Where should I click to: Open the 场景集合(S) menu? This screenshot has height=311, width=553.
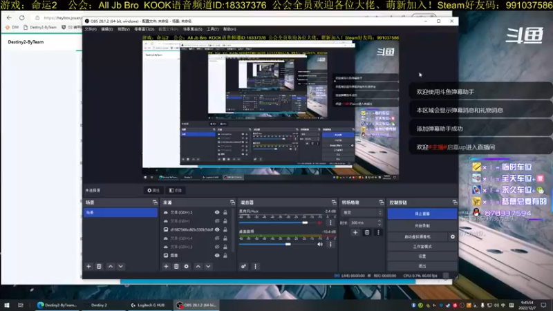[193, 29]
